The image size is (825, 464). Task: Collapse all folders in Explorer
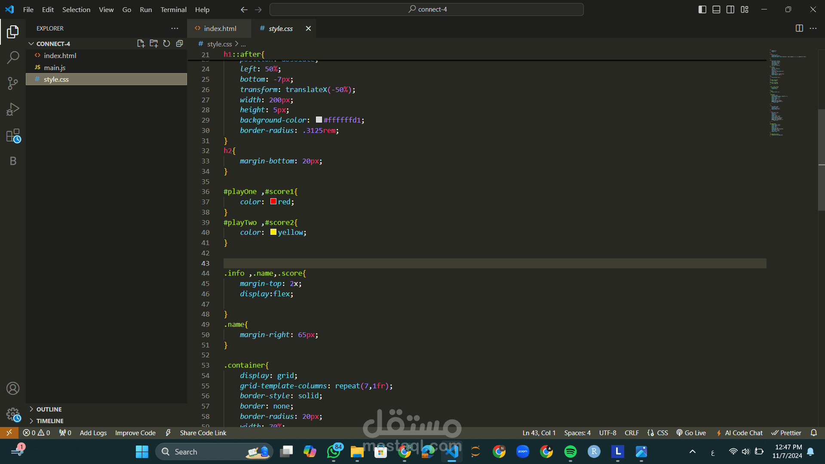179,43
